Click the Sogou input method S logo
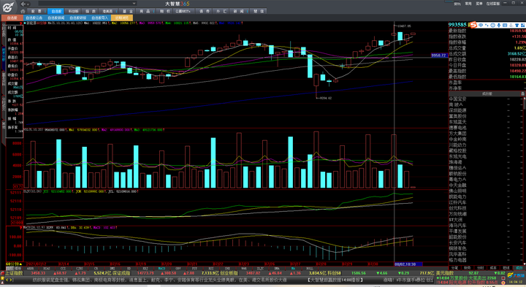The width and height of the screenshot is (526, 287). [x=473, y=25]
